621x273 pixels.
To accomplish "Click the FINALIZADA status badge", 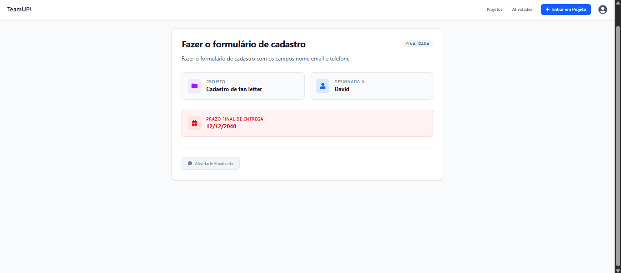I will click(418, 44).
